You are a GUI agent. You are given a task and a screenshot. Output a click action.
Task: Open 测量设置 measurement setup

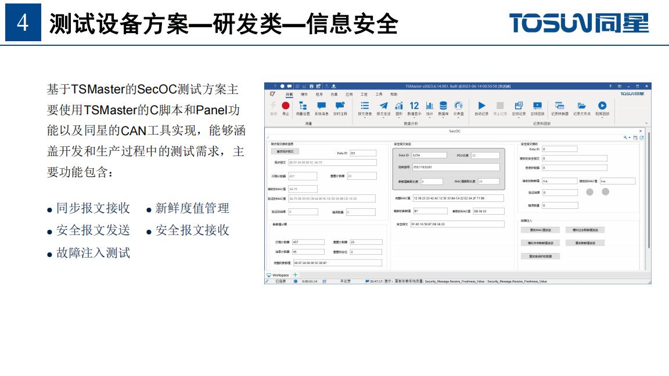[x=303, y=108]
